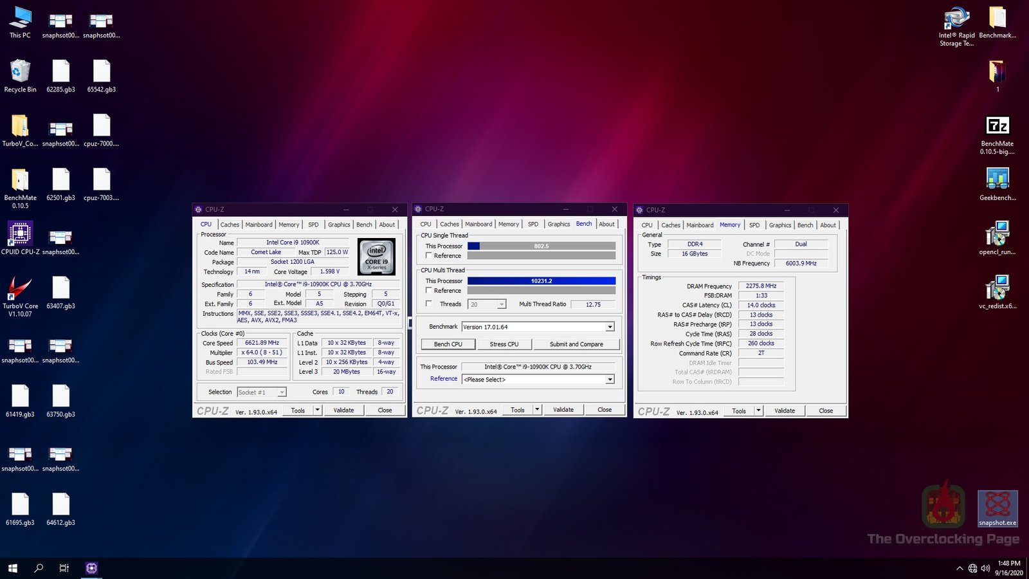Open taskbar Search

tap(38, 568)
